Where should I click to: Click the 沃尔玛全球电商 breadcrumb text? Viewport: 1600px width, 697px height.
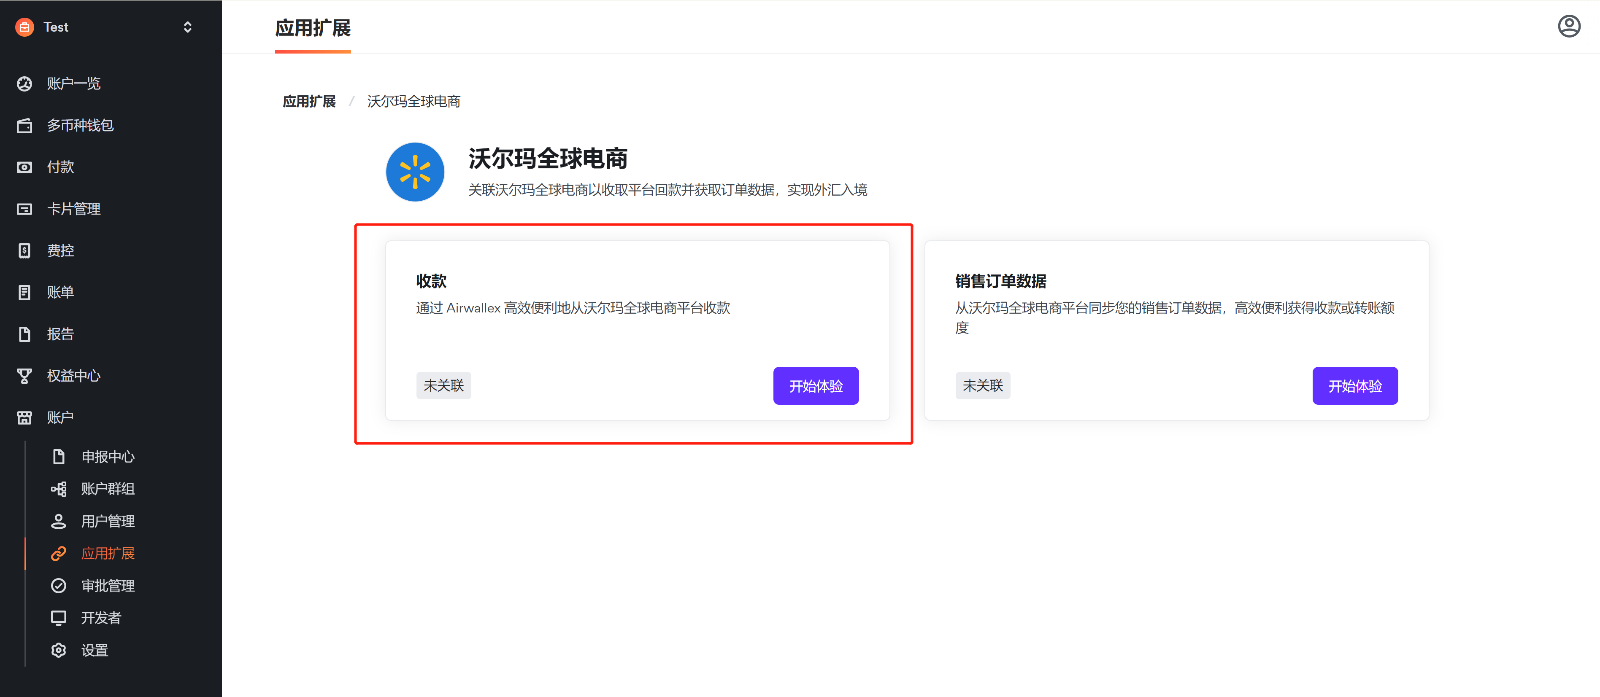point(414,102)
